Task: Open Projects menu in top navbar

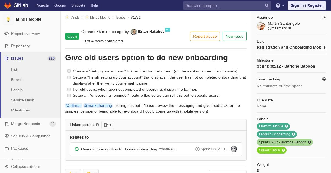Action: click(42, 5)
